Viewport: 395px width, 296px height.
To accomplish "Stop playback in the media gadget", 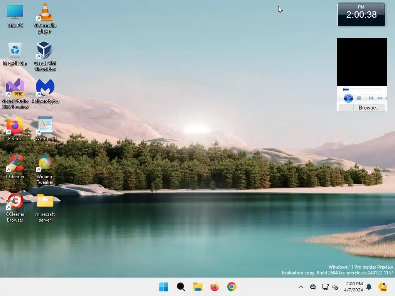I will pyautogui.click(x=359, y=98).
